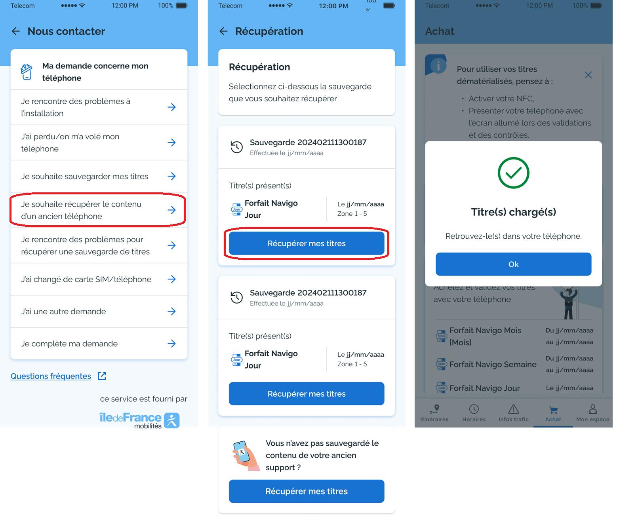The image size is (617, 515).
Task: Open the Questions fréquentes link
Action: click(x=51, y=376)
